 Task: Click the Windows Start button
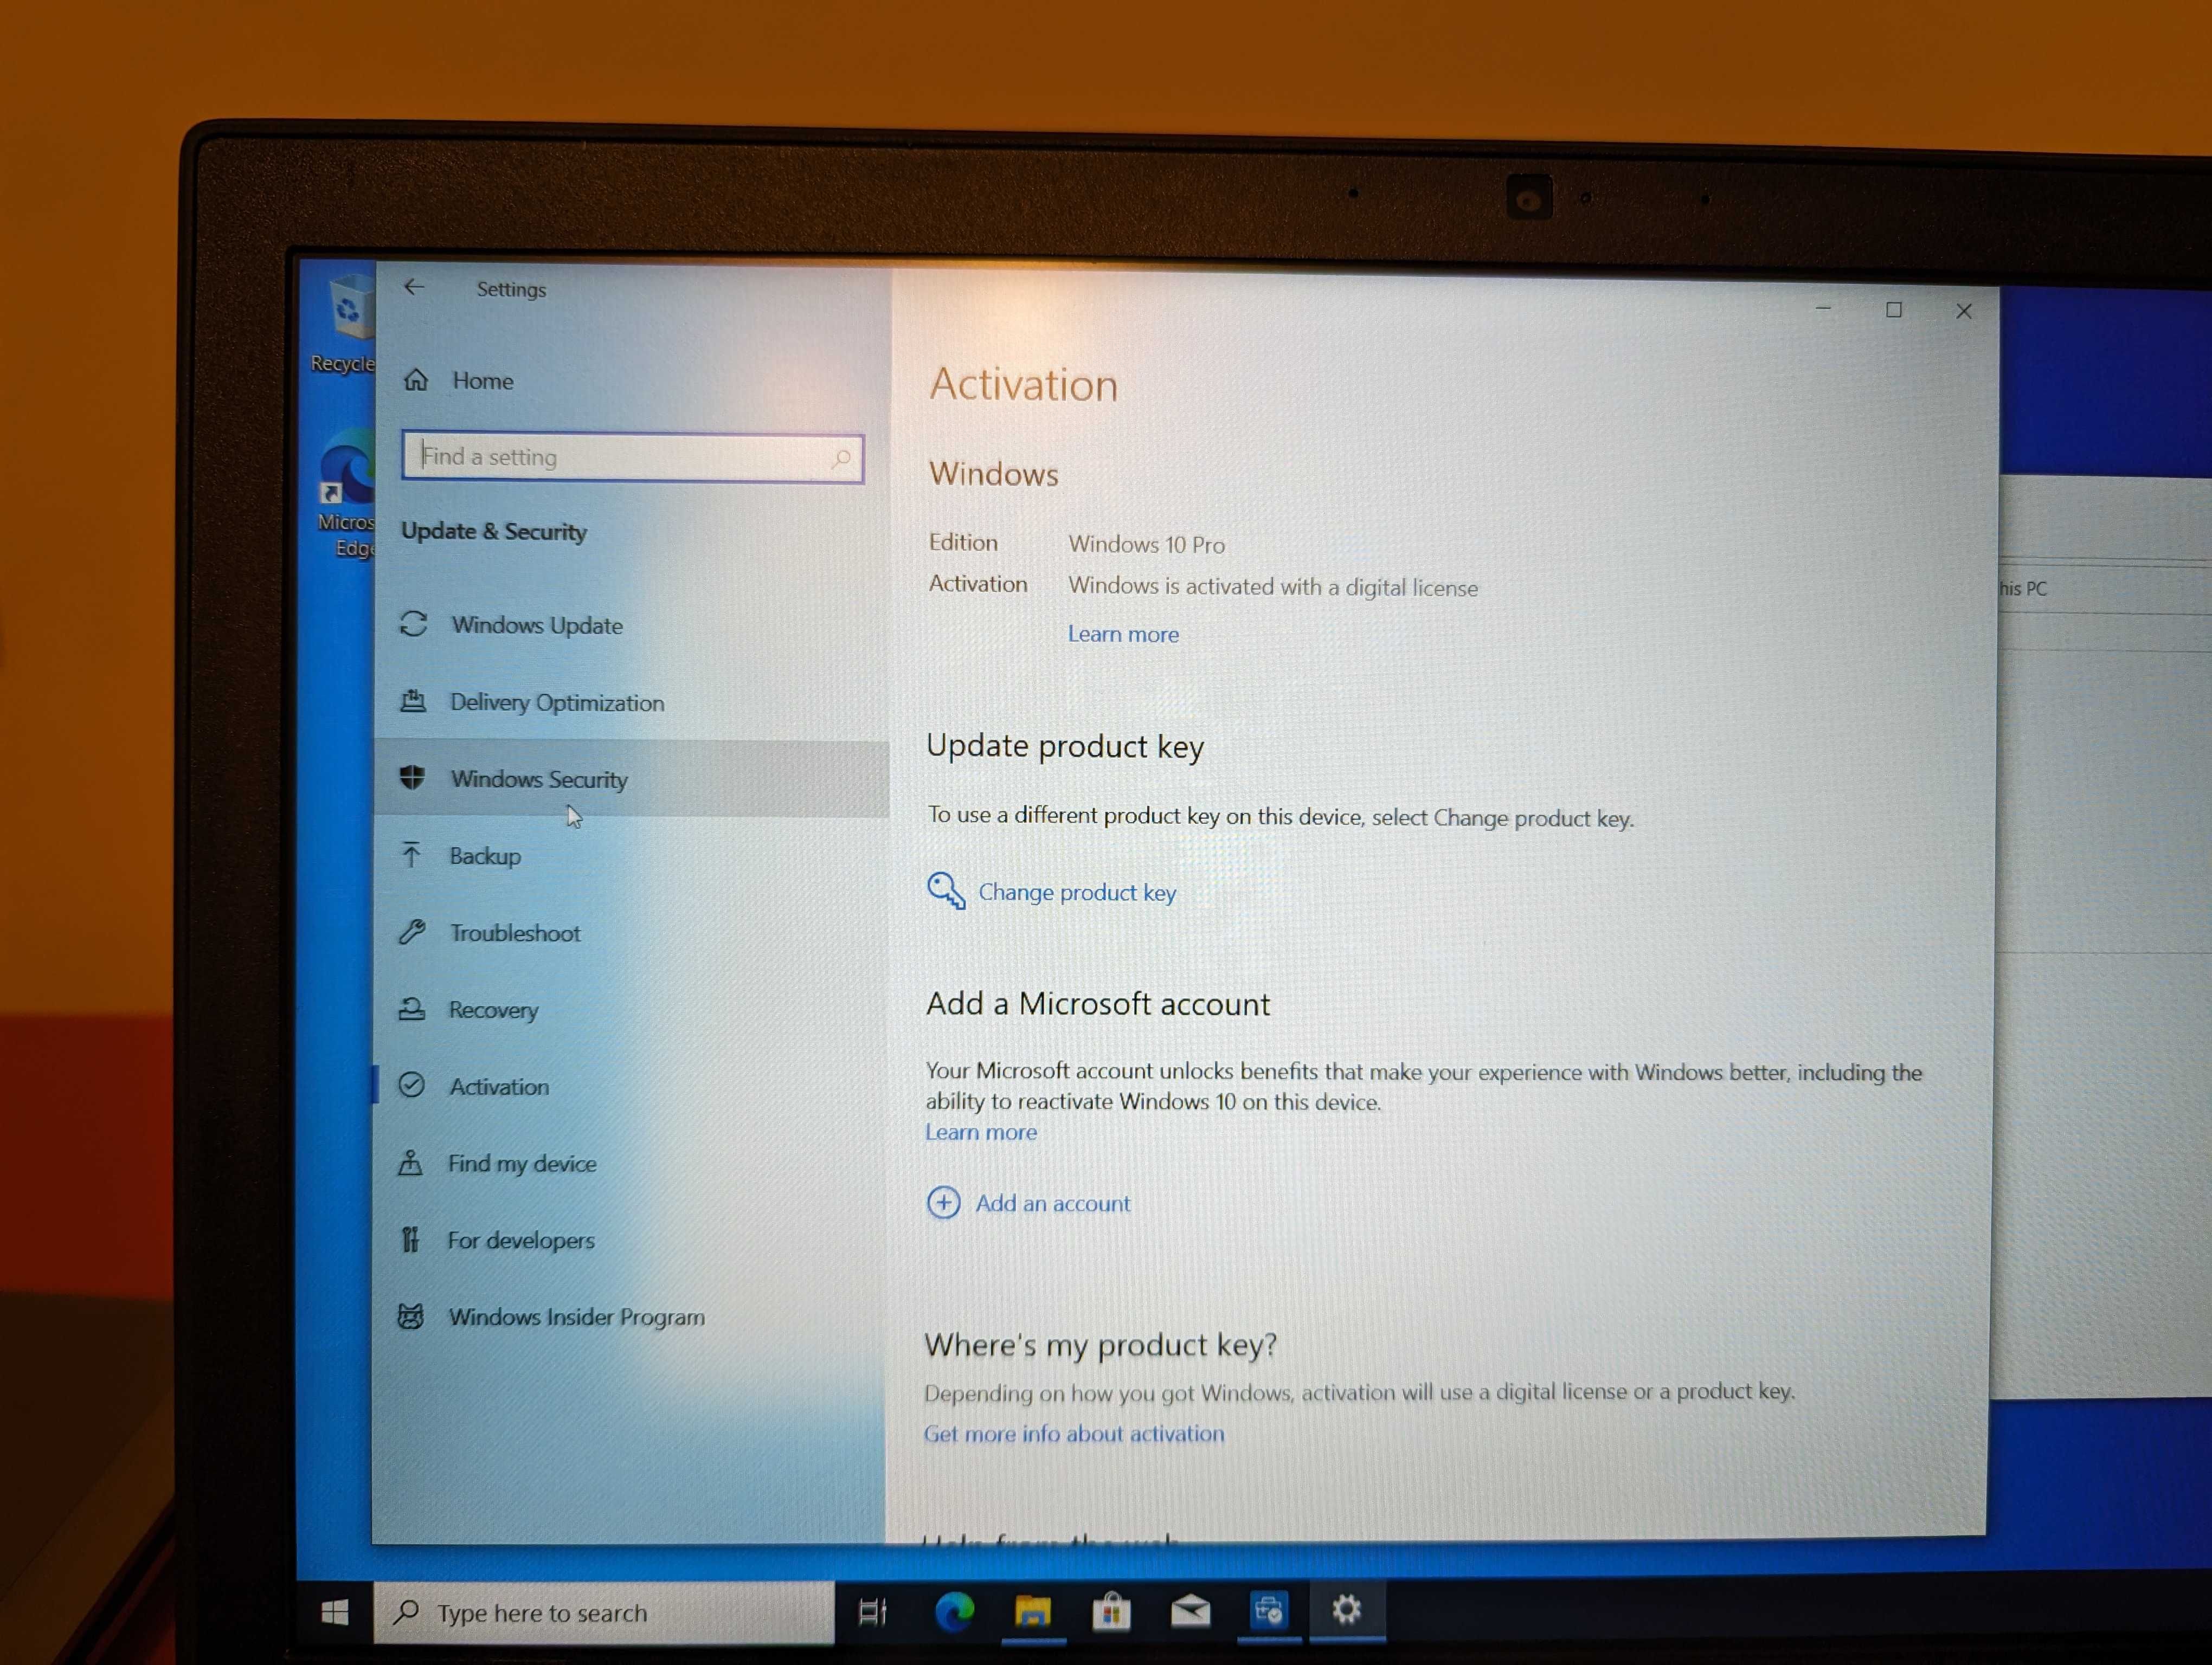pos(335,1611)
